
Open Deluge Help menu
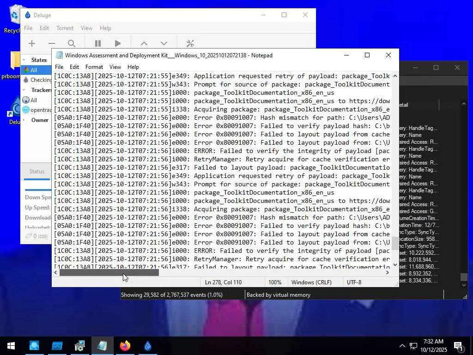[x=105, y=28]
